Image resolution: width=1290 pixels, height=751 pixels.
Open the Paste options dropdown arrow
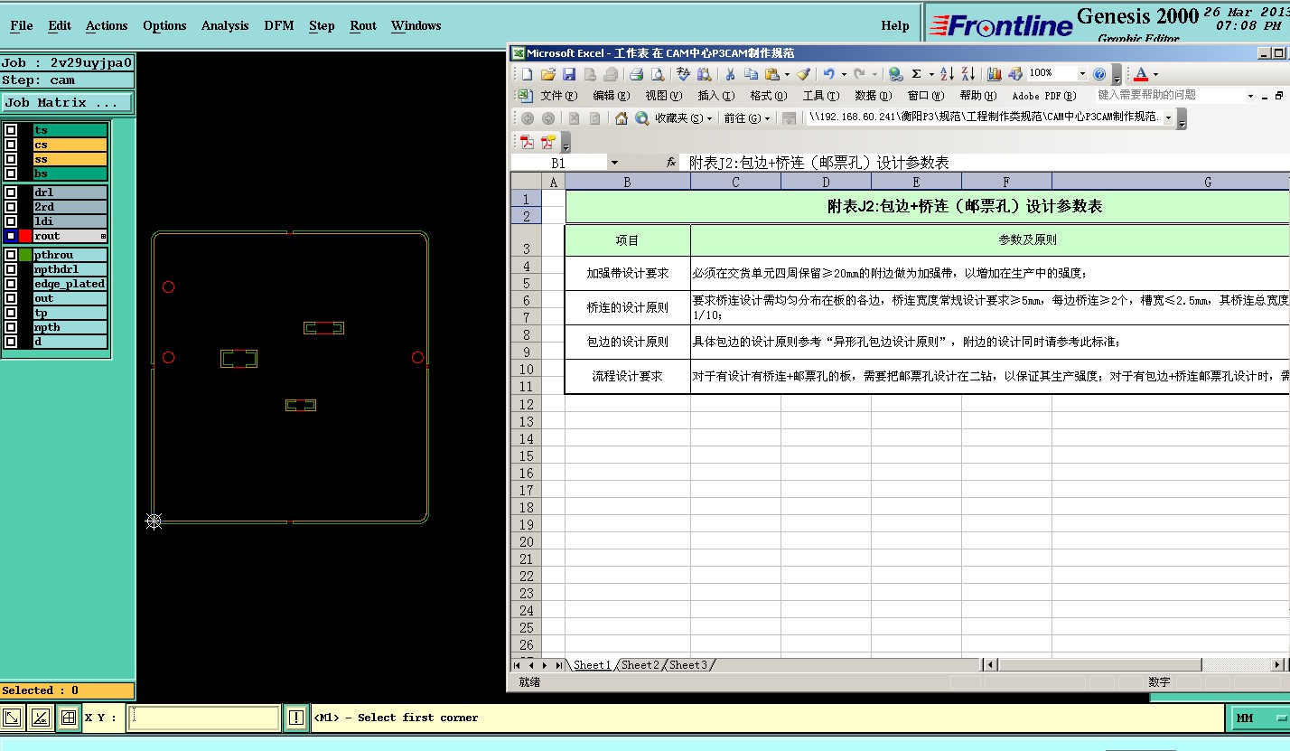tap(787, 74)
